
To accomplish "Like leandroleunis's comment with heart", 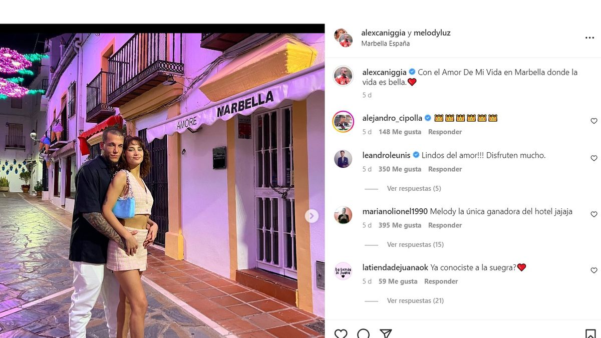I will coord(594,158).
